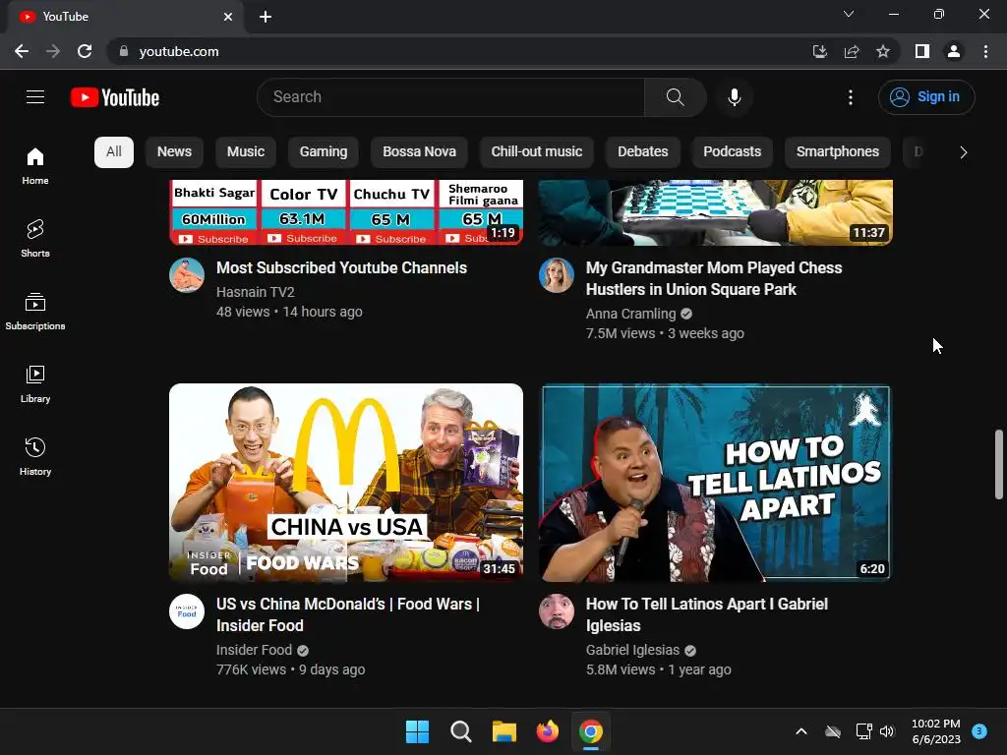1007x755 pixels.
Task: Open Hasnain TV2 channel name link
Action: coord(256,292)
